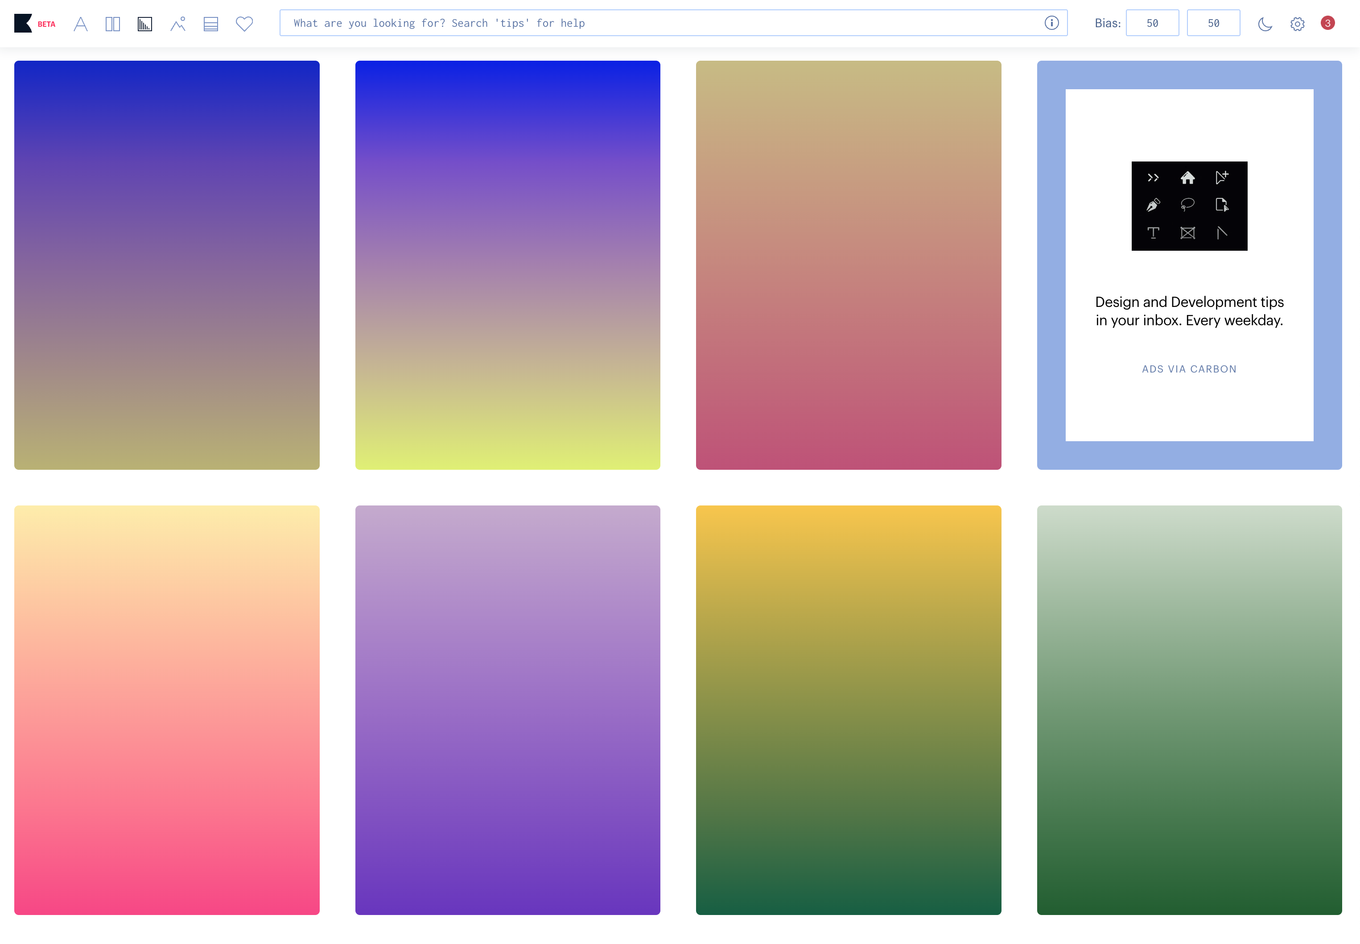
Task: Toggle dark mode with the moon icon
Action: pos(1265,24)
